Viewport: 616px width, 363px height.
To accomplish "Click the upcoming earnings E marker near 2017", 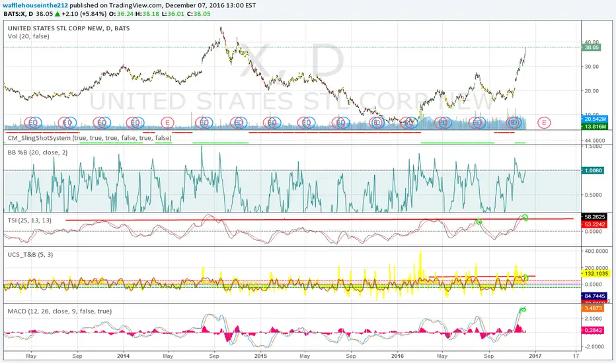I will (x=544, y=123).
